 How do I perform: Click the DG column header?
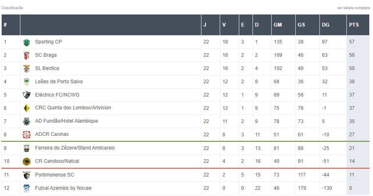coord(326,25)
